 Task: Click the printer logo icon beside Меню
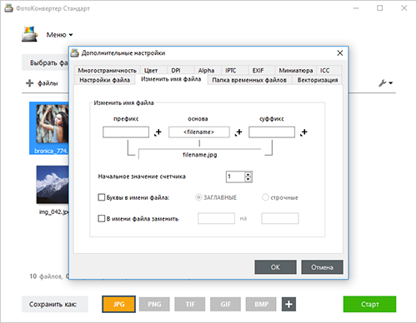click(29, 34)
